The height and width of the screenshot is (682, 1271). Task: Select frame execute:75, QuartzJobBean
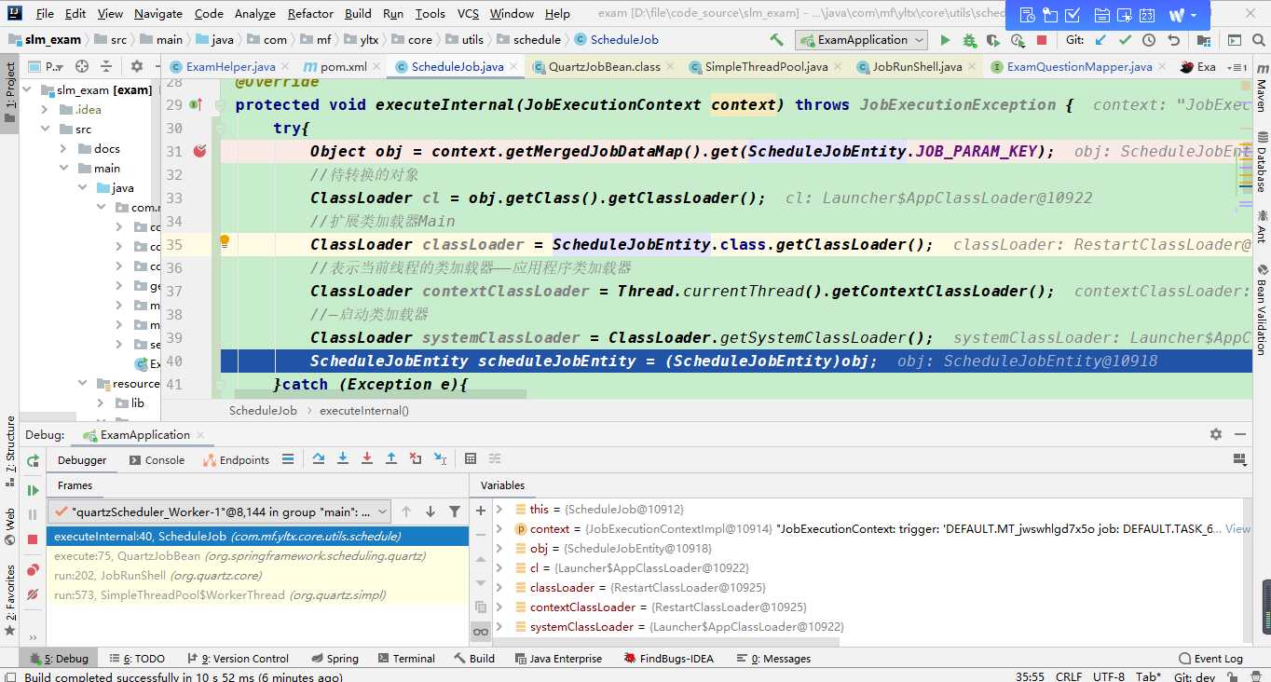[x=257, y=555]
